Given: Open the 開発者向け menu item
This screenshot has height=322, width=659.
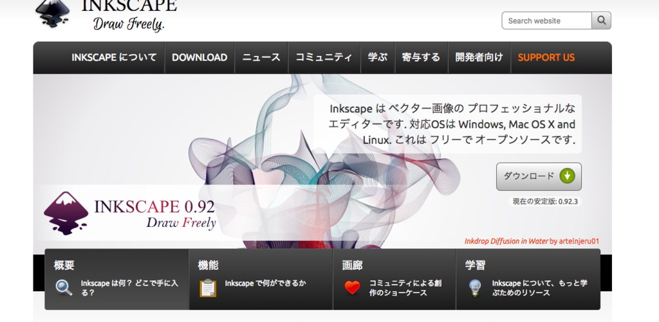Looking at the screenshot, I should pyautogui.click(x=479, y=57).
